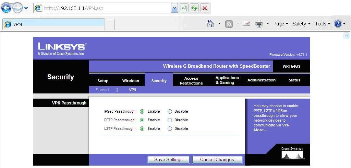This screenshot has width=351, height=168.
Task: Click the address bar URL field
Action: pyautogui.click(x=106, y=8)
